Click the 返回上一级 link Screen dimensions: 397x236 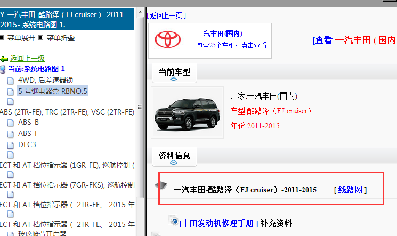[27, 59]
